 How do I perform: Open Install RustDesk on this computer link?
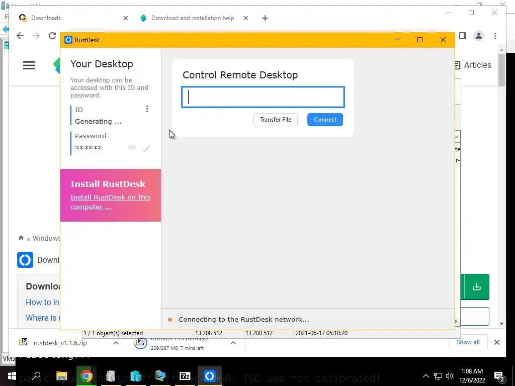(x=110, y=202)
